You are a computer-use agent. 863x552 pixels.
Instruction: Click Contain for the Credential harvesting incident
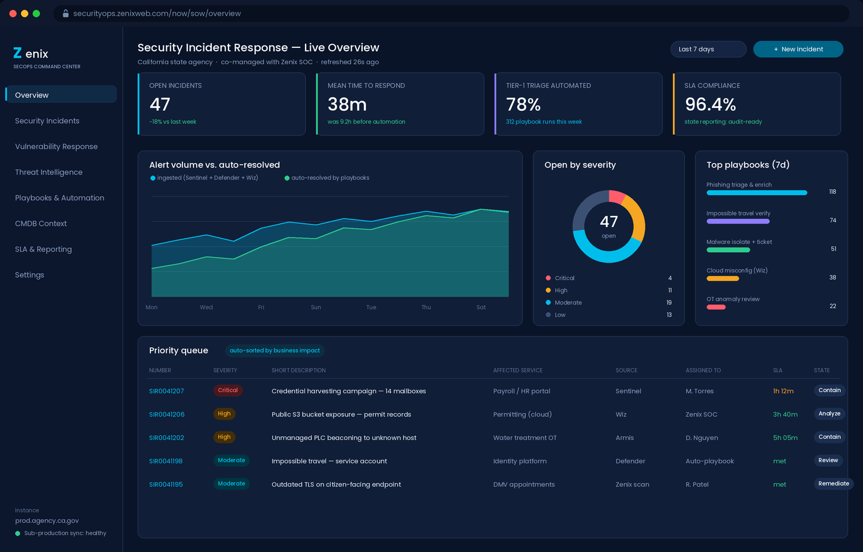(829, 390)
